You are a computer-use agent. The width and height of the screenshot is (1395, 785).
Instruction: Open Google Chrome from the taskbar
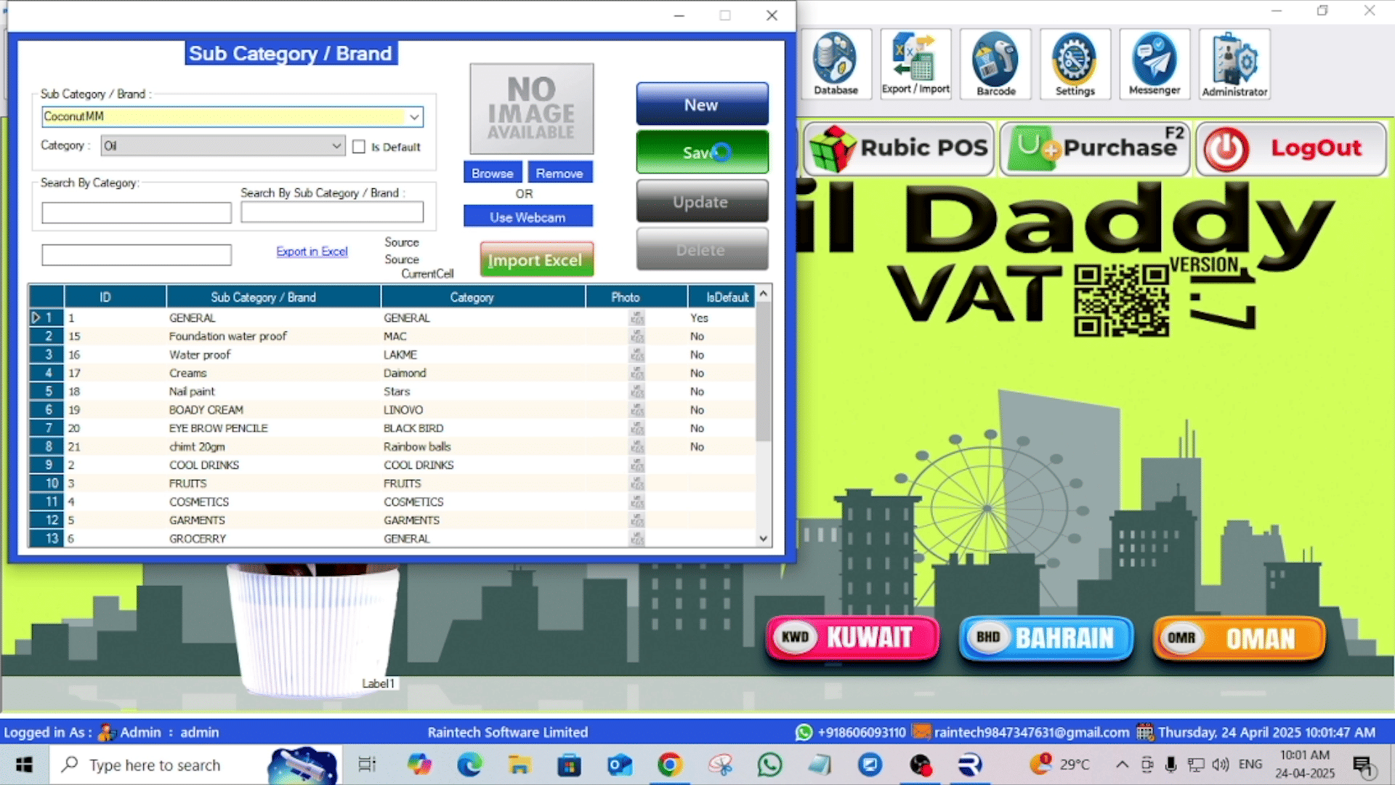(x=669, y=765)
